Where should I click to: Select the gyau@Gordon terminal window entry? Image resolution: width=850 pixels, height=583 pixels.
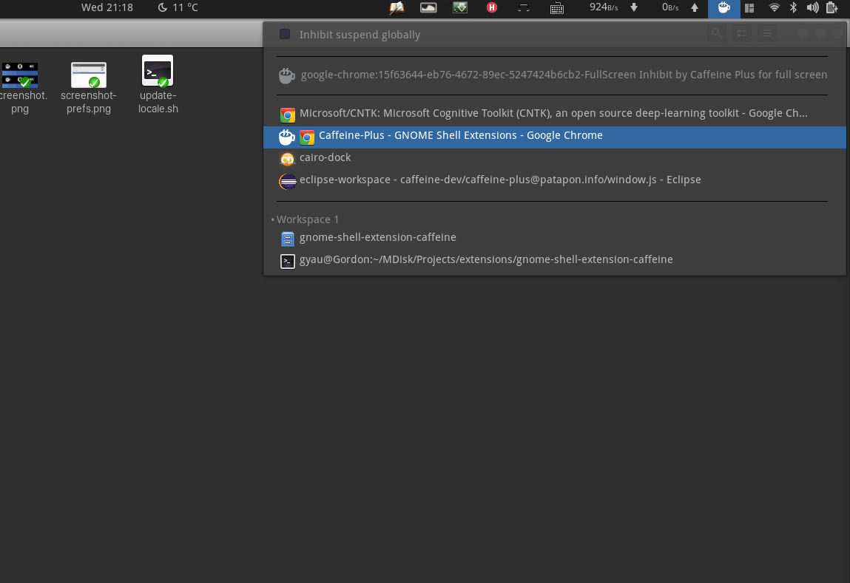click(555, 260)
